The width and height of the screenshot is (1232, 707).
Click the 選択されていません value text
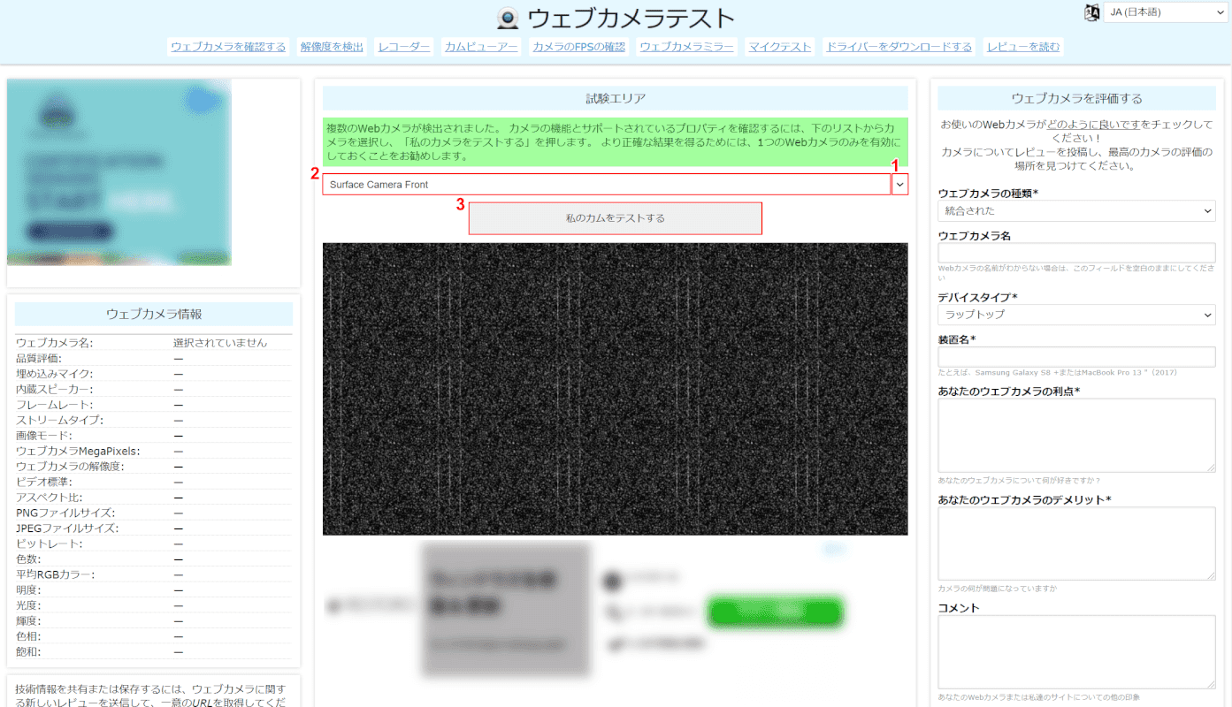point(220,343)
